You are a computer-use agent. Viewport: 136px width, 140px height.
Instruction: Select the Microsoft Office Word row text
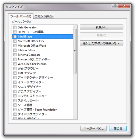point(32,46)
